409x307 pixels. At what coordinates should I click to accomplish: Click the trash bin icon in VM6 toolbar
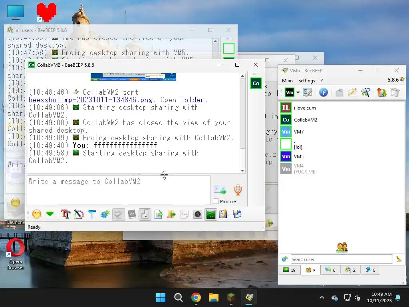tap(395, 92)
